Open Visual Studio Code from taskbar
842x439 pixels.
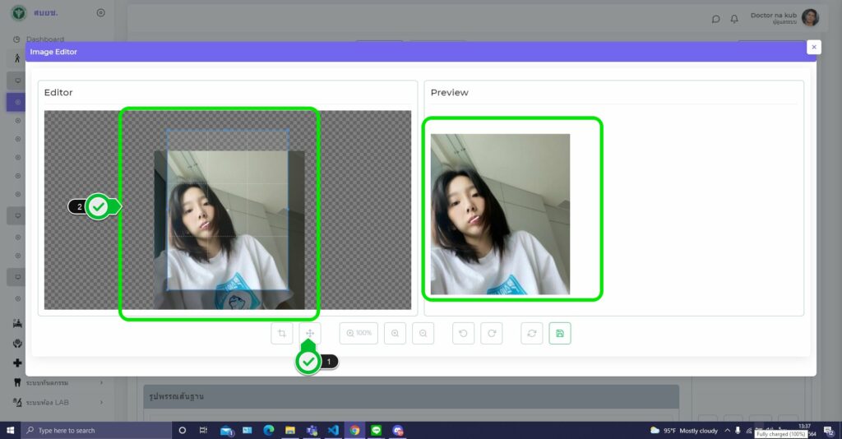[x=333, y=430]
